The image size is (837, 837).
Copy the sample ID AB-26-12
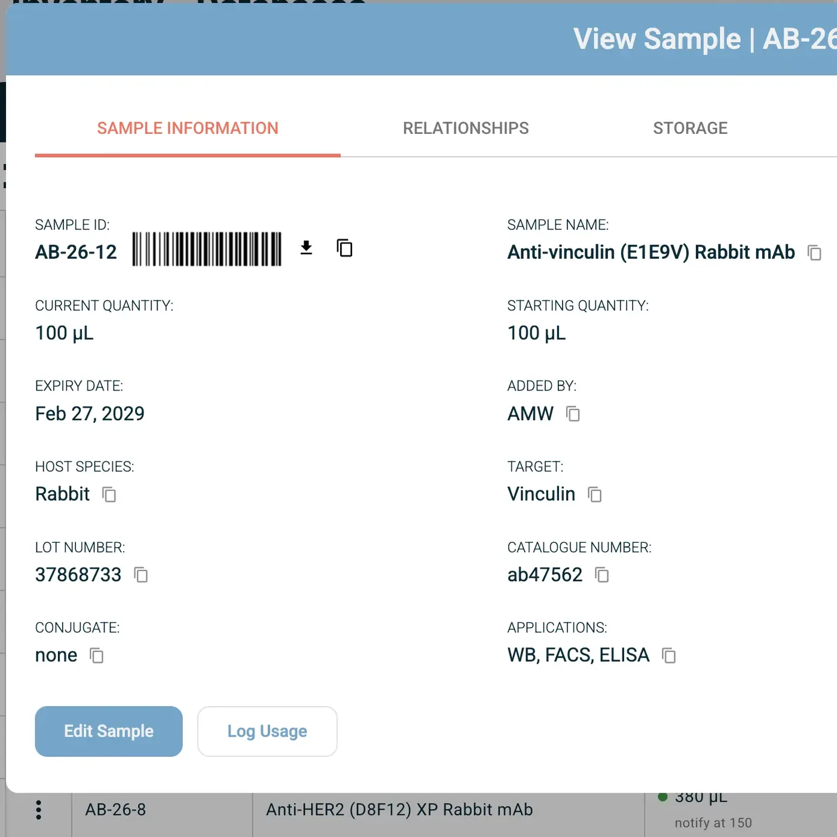pyautogui.click(x=344, y=248)
